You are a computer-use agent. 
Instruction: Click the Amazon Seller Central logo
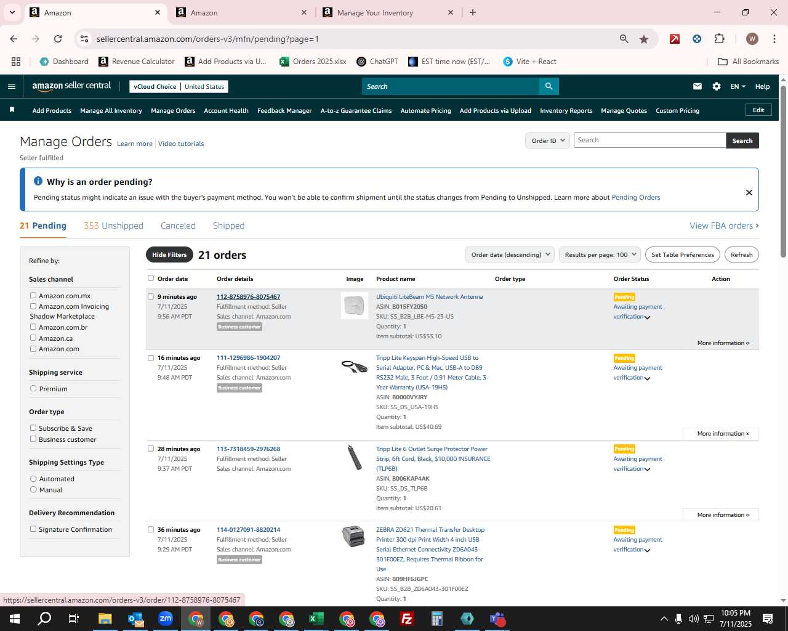[71, 86]
